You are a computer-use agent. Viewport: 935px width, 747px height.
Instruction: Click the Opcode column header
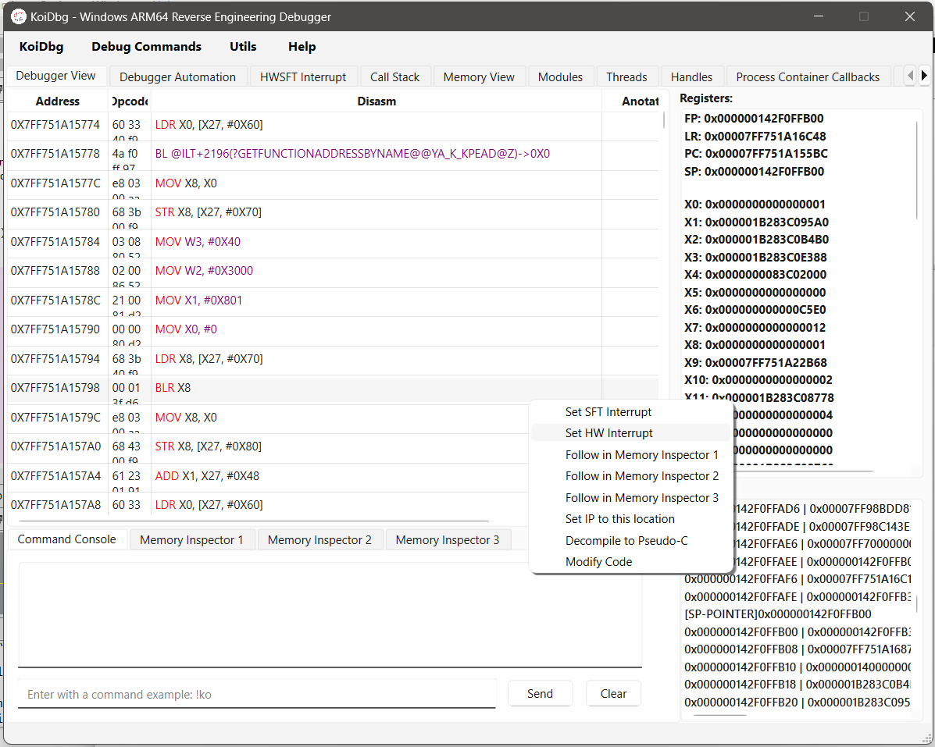click(130, 101)
